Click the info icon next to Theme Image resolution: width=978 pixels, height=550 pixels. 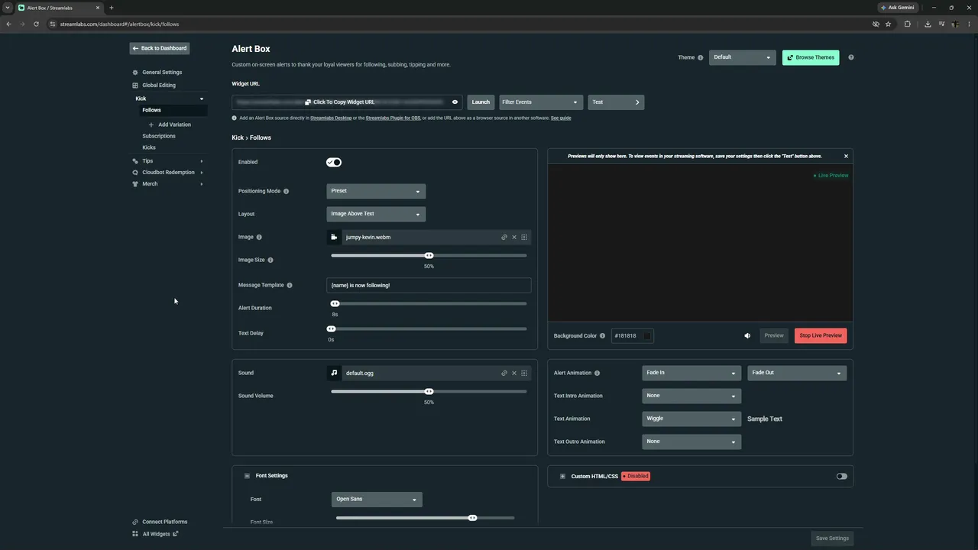coord(701,58)
